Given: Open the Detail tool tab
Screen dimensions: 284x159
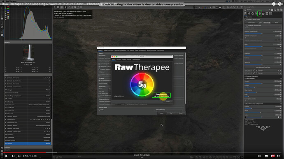Looking at the screenshot, I should (249, 14).
